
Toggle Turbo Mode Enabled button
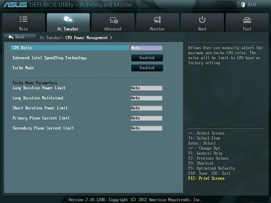[147, 68]
